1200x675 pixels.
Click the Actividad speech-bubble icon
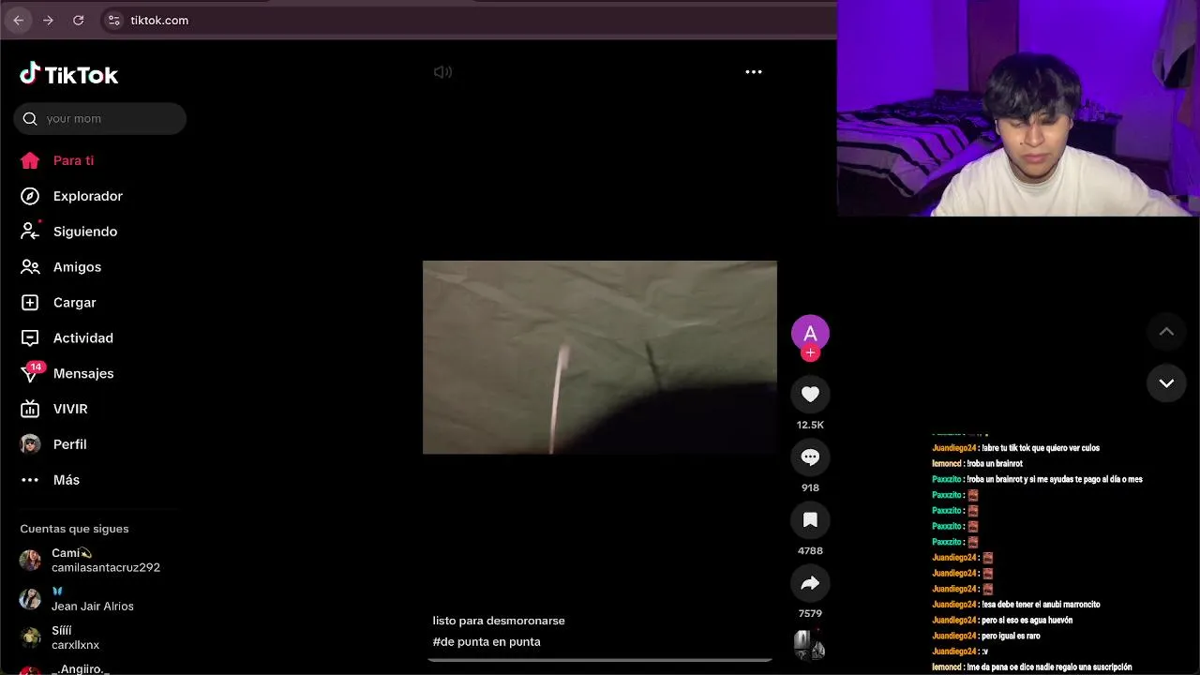pos(30,338)
